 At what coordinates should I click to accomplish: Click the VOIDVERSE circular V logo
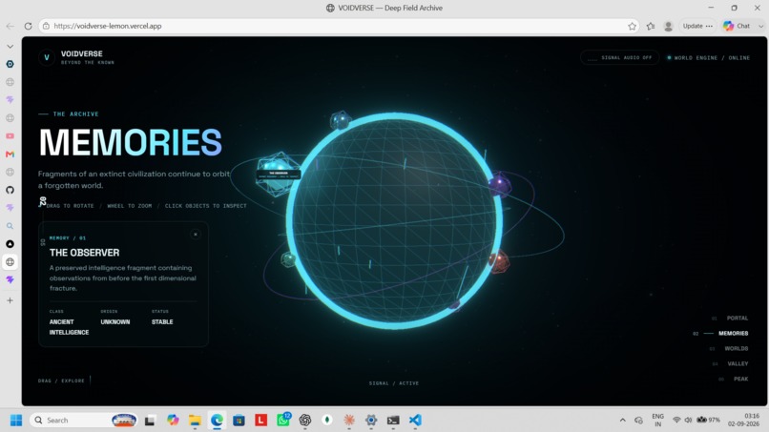pyautogui.click(x=47, y=57)
